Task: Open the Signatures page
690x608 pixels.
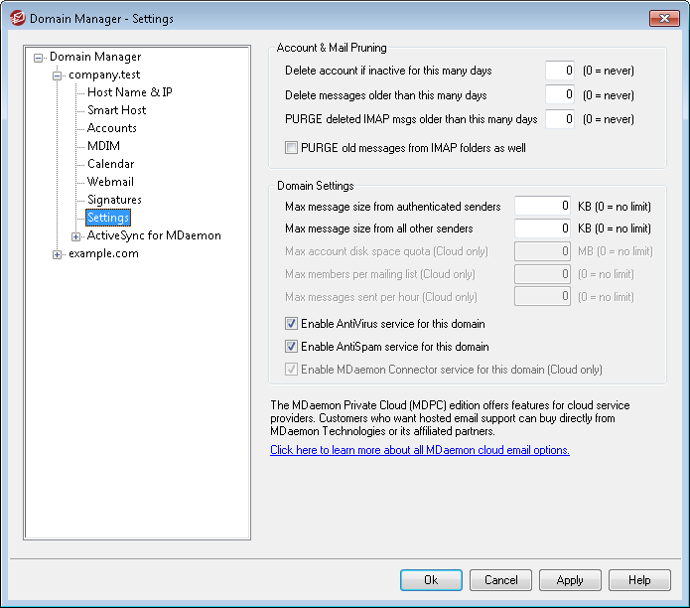Action: pos(114,200)
